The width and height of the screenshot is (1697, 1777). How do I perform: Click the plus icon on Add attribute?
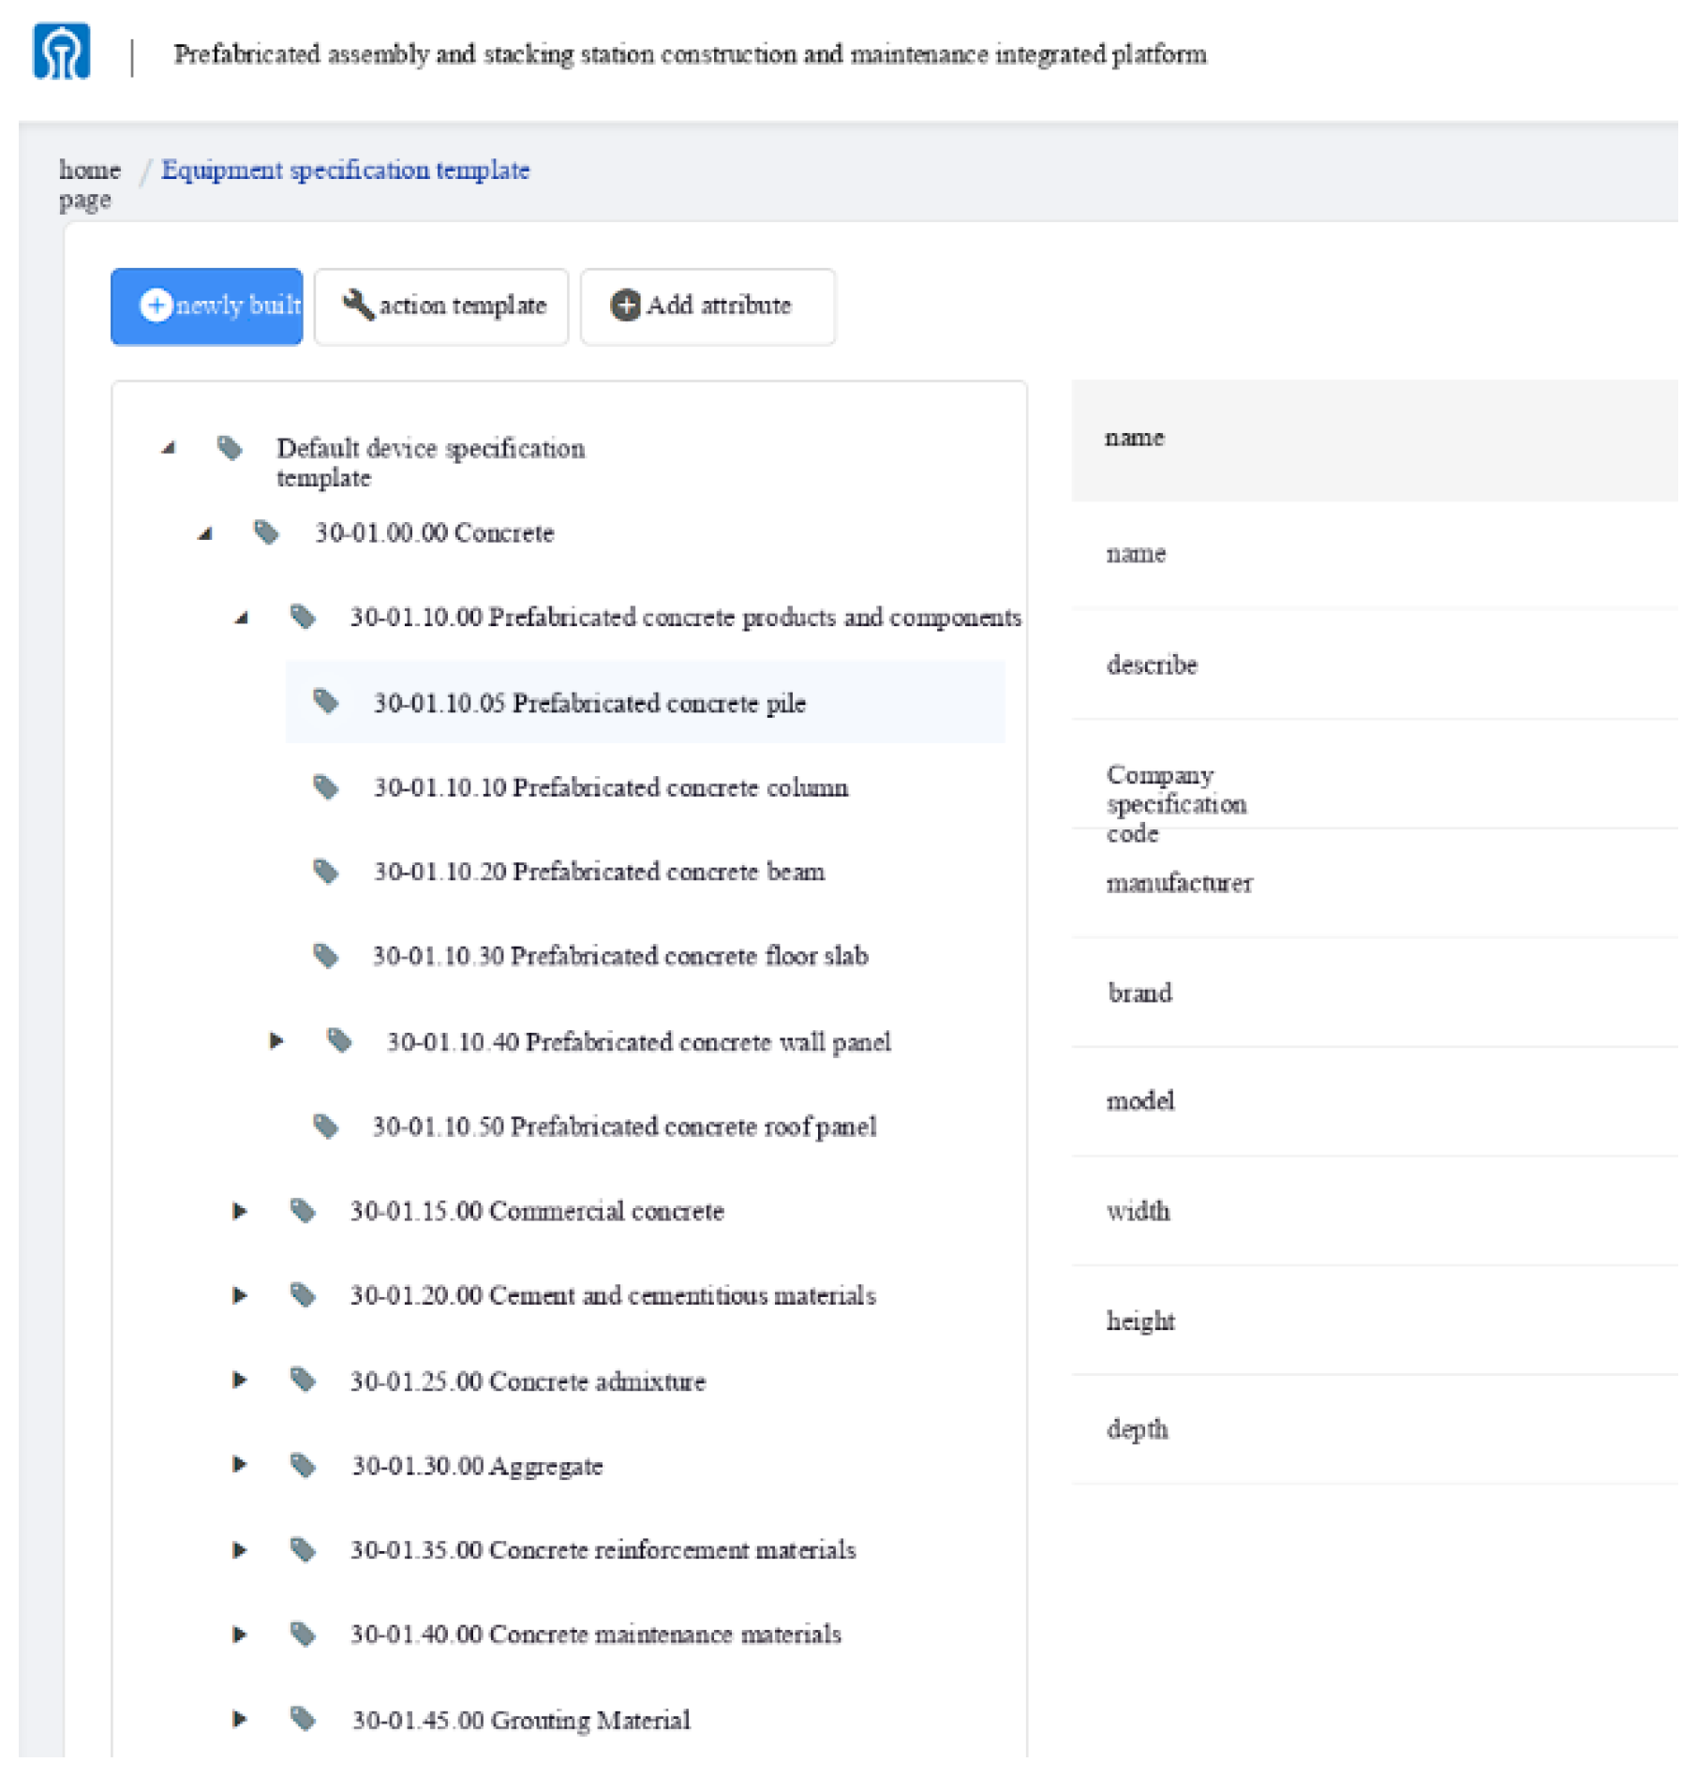[x=625, y=305]
